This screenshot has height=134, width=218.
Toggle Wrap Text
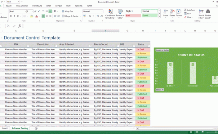[x=67, y=11]
